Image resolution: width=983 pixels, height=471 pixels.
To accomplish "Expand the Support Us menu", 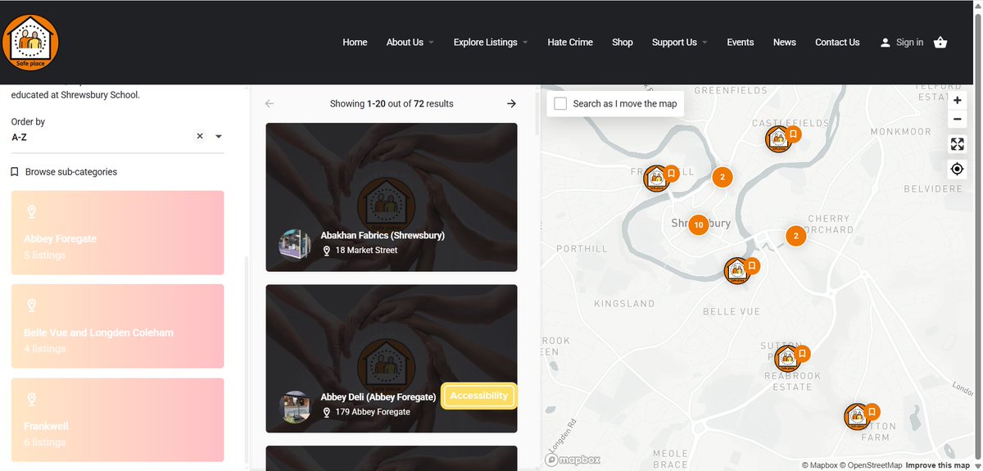I will coord(679,43).
